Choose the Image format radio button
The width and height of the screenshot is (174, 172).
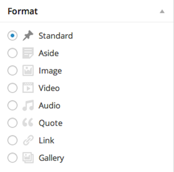coord(13,71)
